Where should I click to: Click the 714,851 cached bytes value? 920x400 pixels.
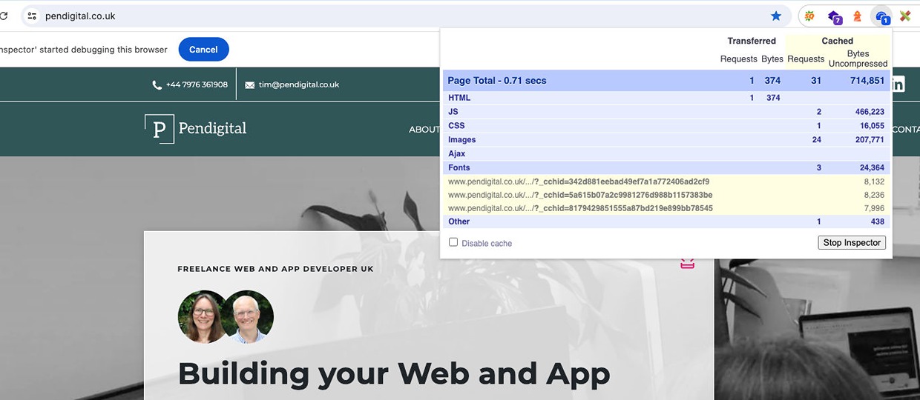pos(867,81)
